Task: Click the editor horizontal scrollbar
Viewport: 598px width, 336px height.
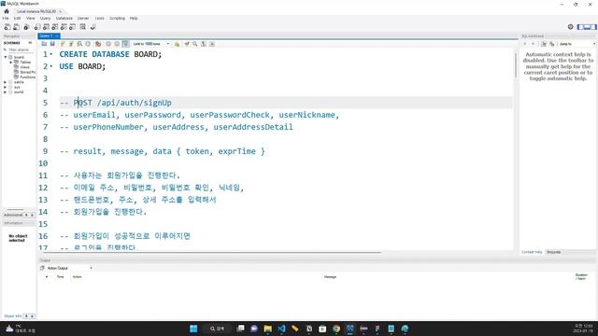Action: [x=212, y=252]
